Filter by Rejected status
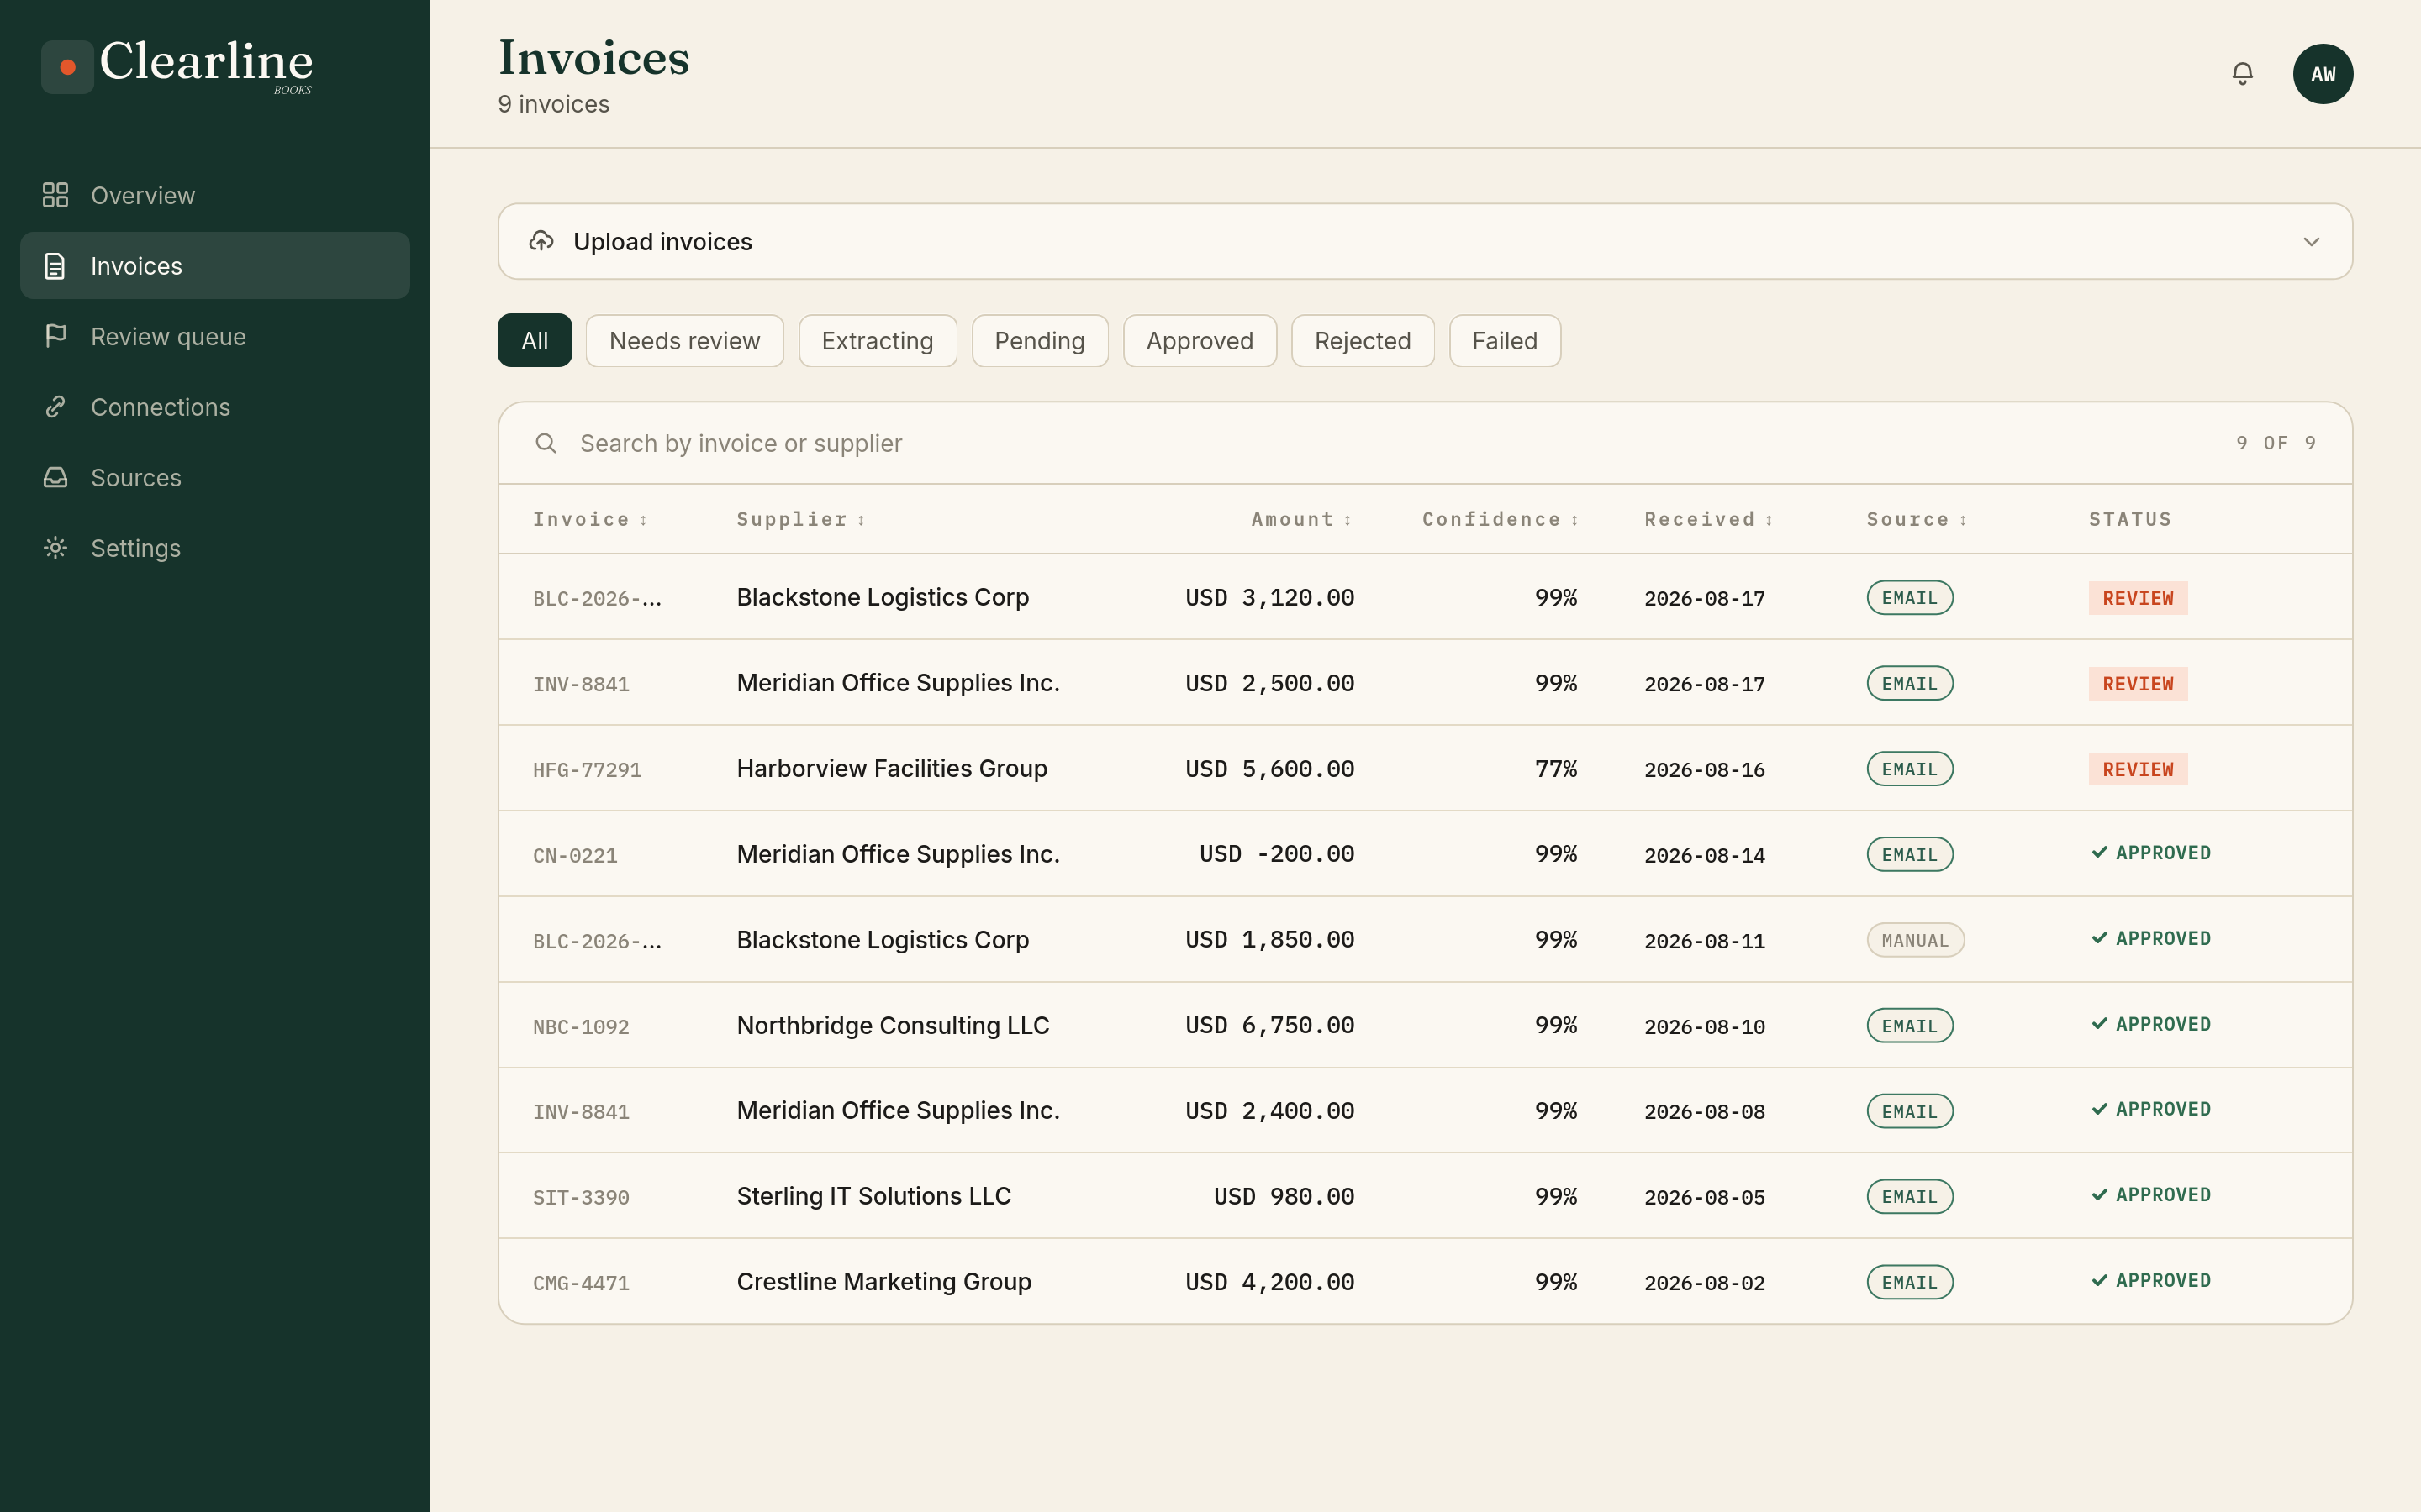2421x1512 pixels. tap(1363, 341)
